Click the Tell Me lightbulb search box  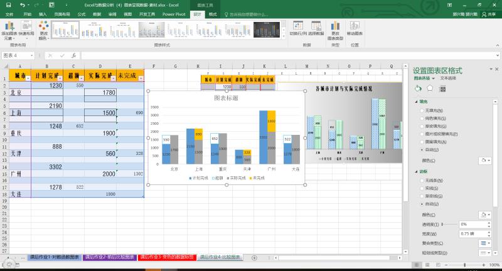[246, 14]
